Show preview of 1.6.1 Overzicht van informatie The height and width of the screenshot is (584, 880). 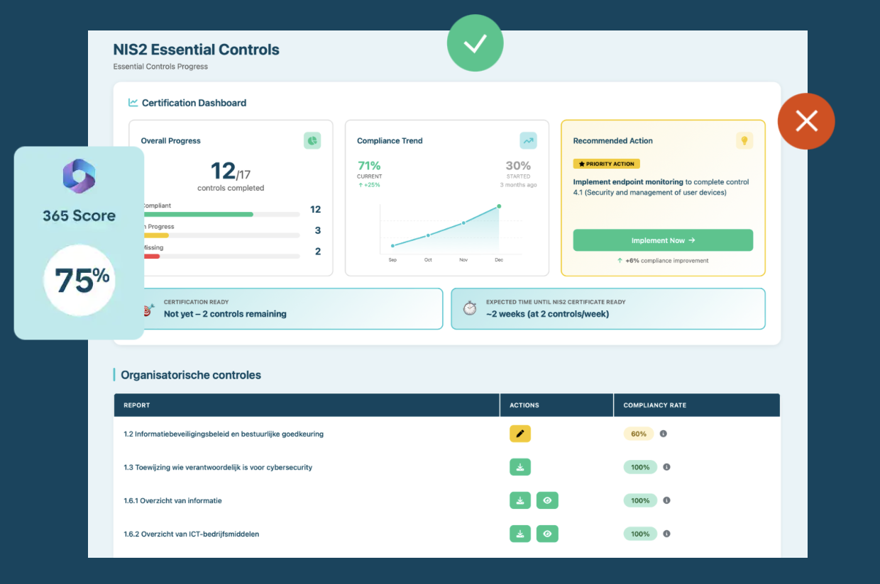pos(547,500)
